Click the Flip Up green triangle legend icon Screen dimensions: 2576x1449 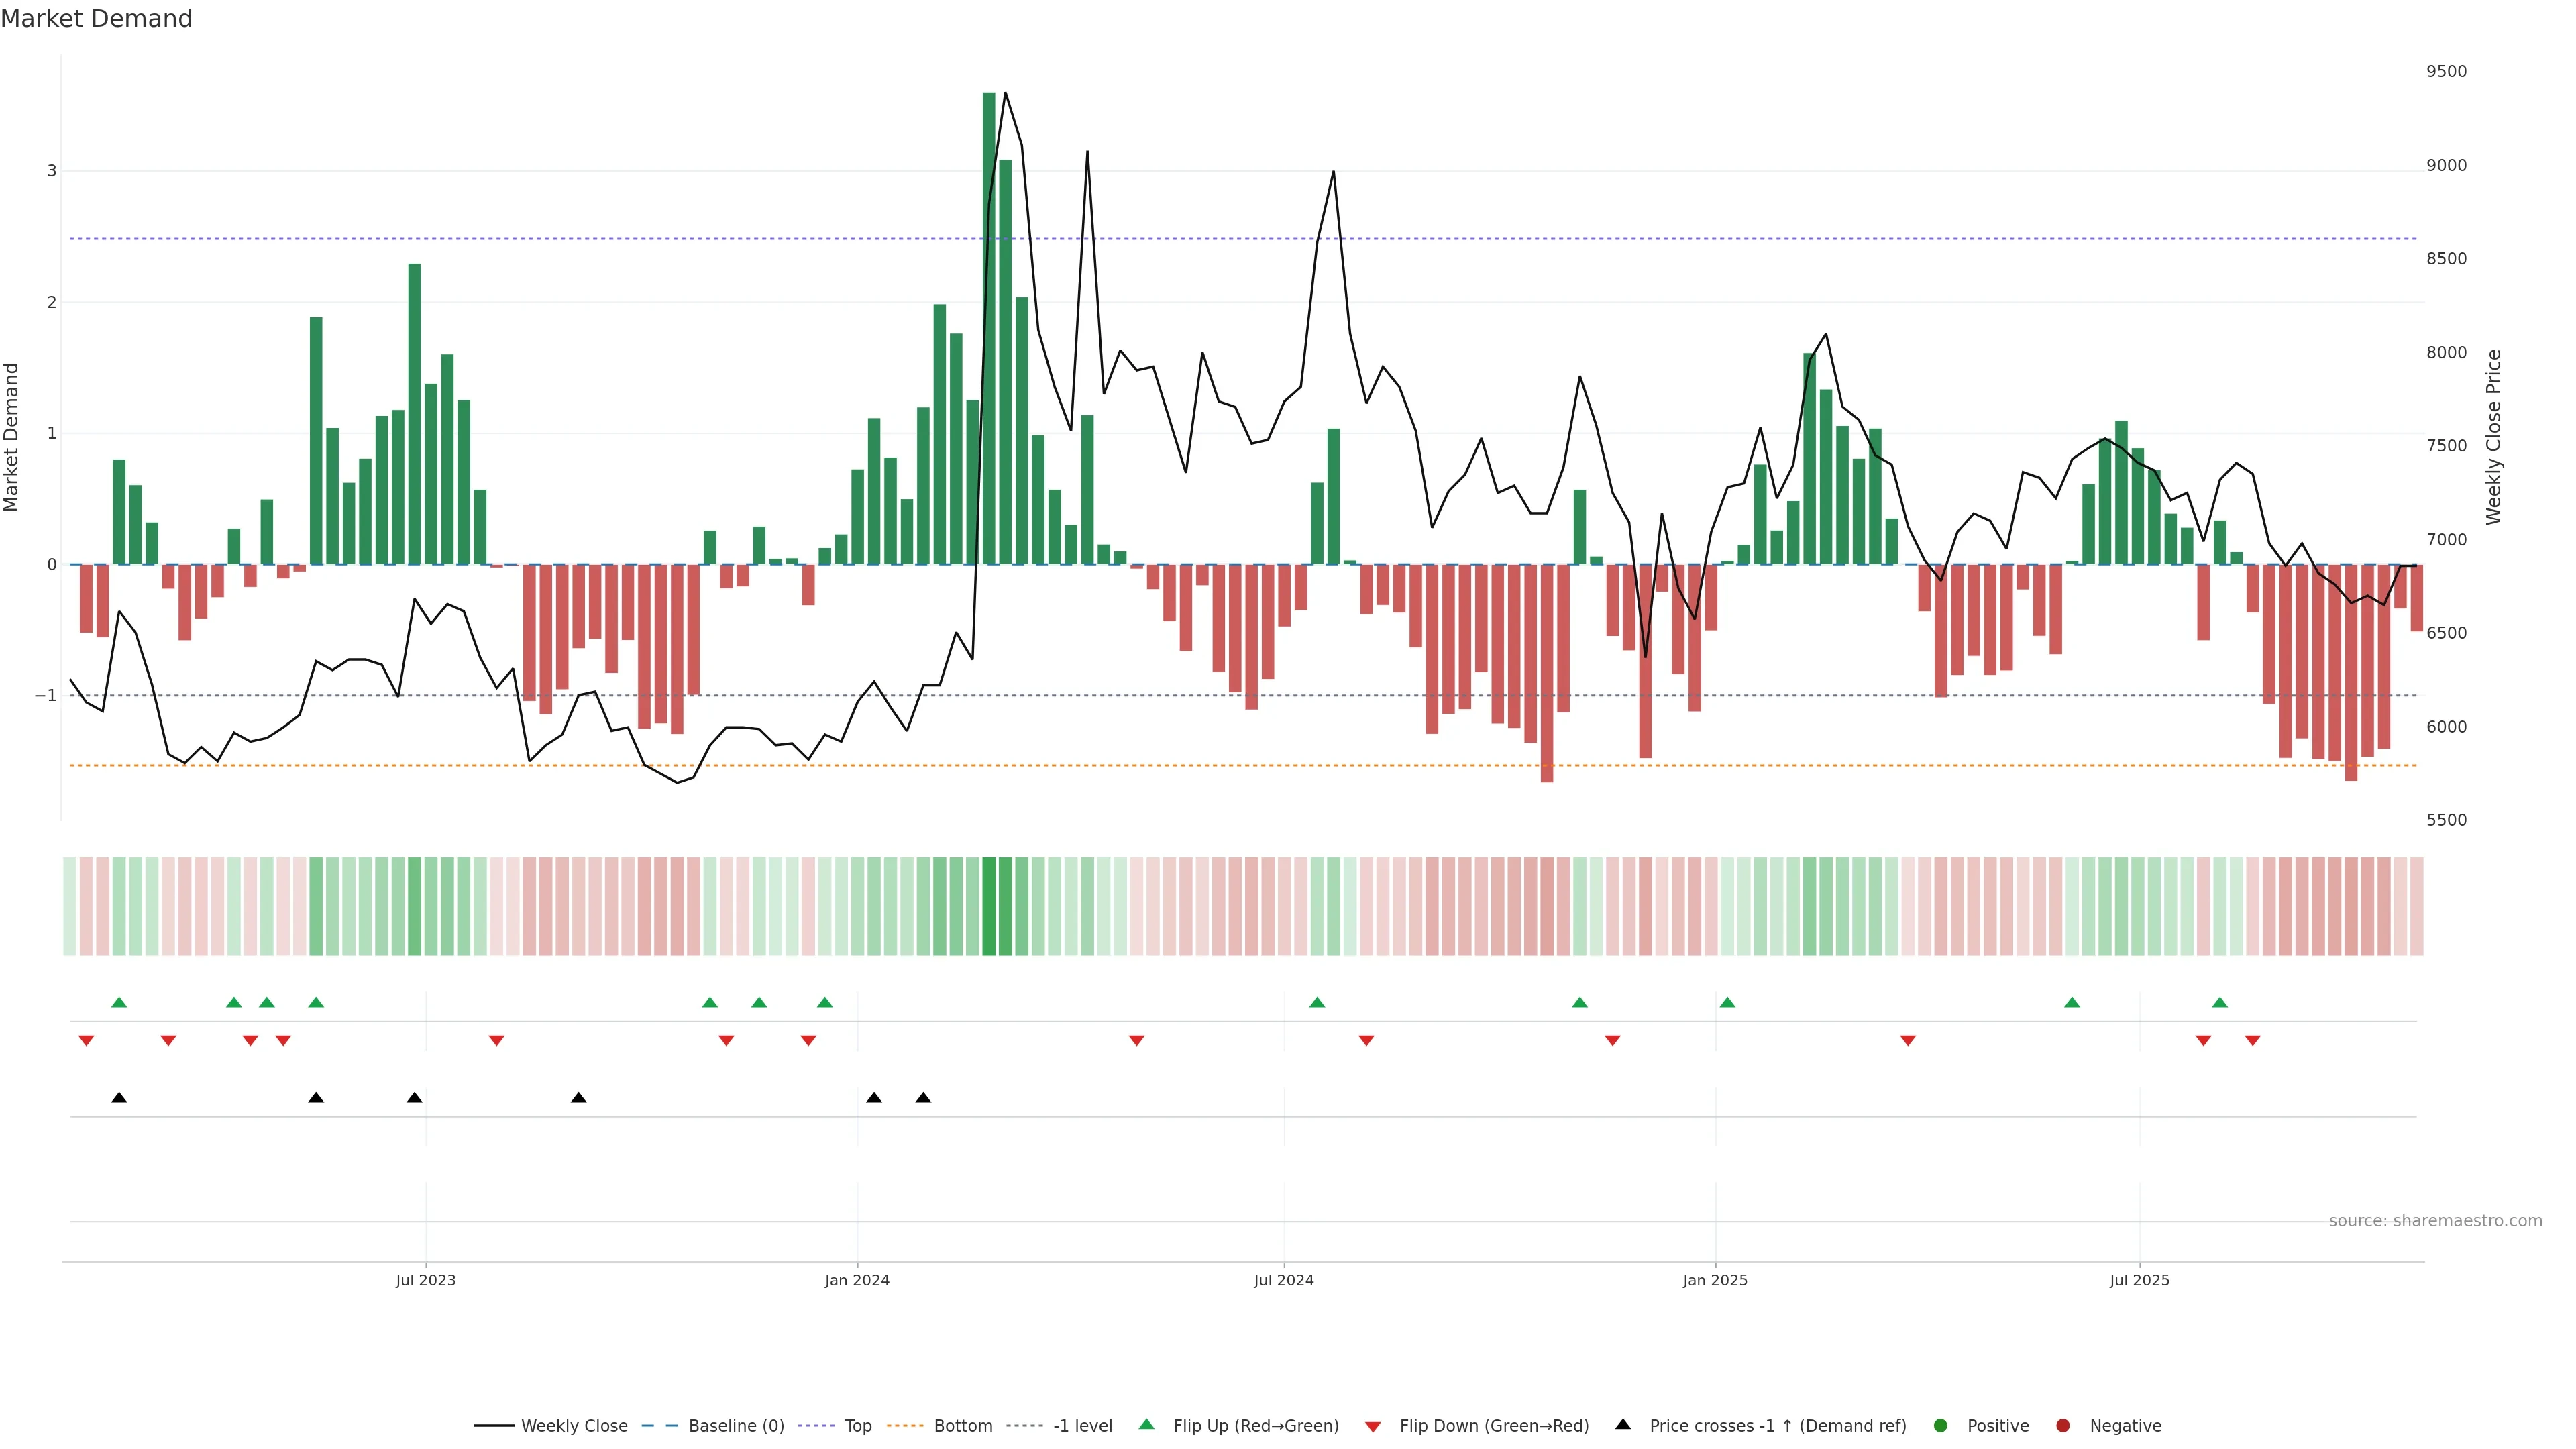tap(1146, 1425)
